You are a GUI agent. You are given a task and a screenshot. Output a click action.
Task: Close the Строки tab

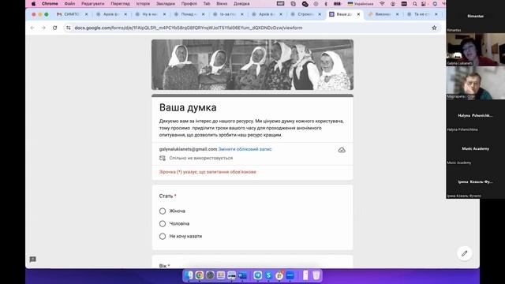tap(320, 14)
